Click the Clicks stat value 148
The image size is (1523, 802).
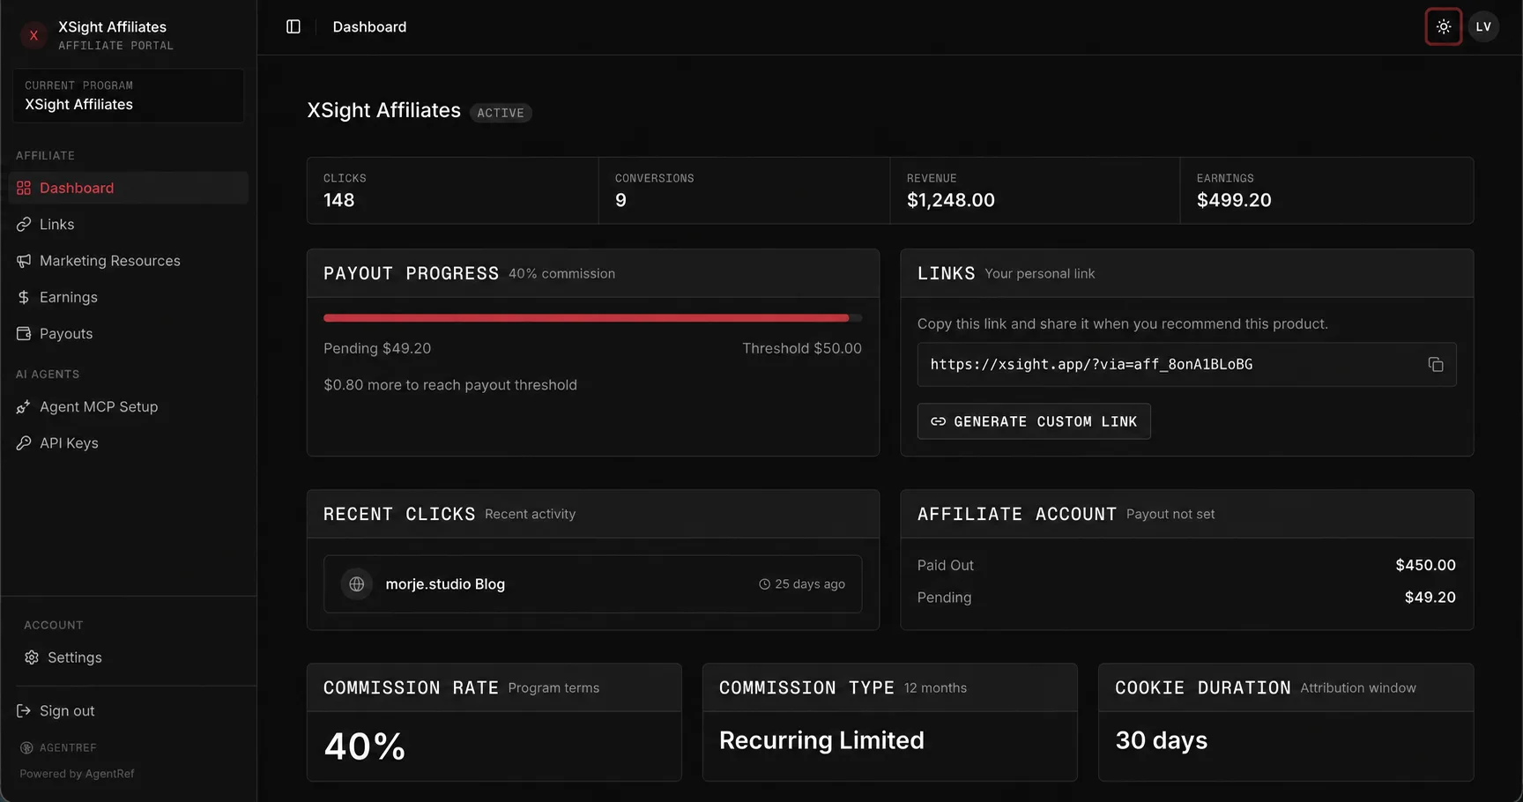[338, 200]
